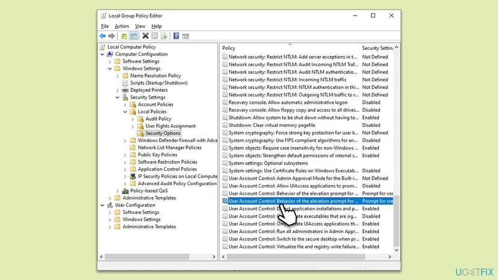Collapse the User Configuration node
This screenshot has width=498, height=280.
102,205
